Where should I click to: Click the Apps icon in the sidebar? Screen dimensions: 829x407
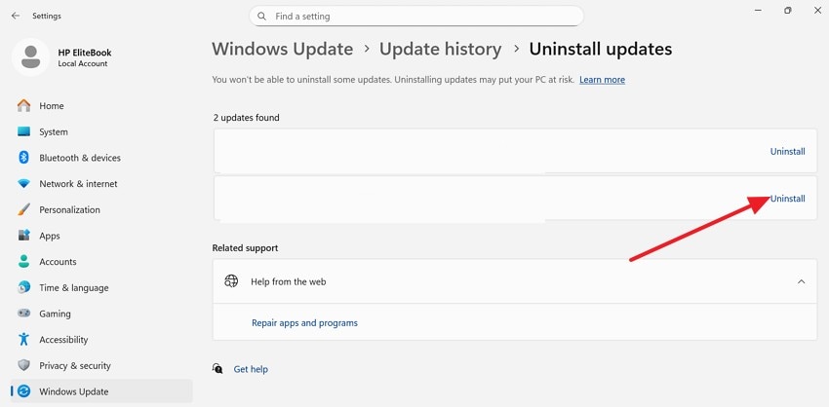click(23, 236)
